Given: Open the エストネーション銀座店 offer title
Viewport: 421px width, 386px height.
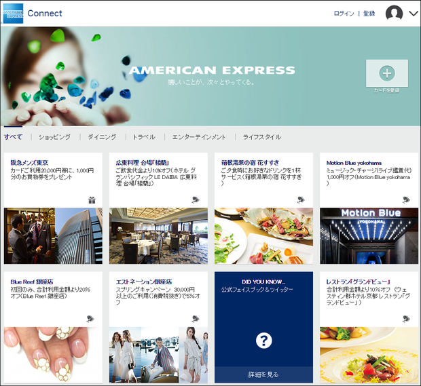Looking at the screenshot, I should coord(144,282).
